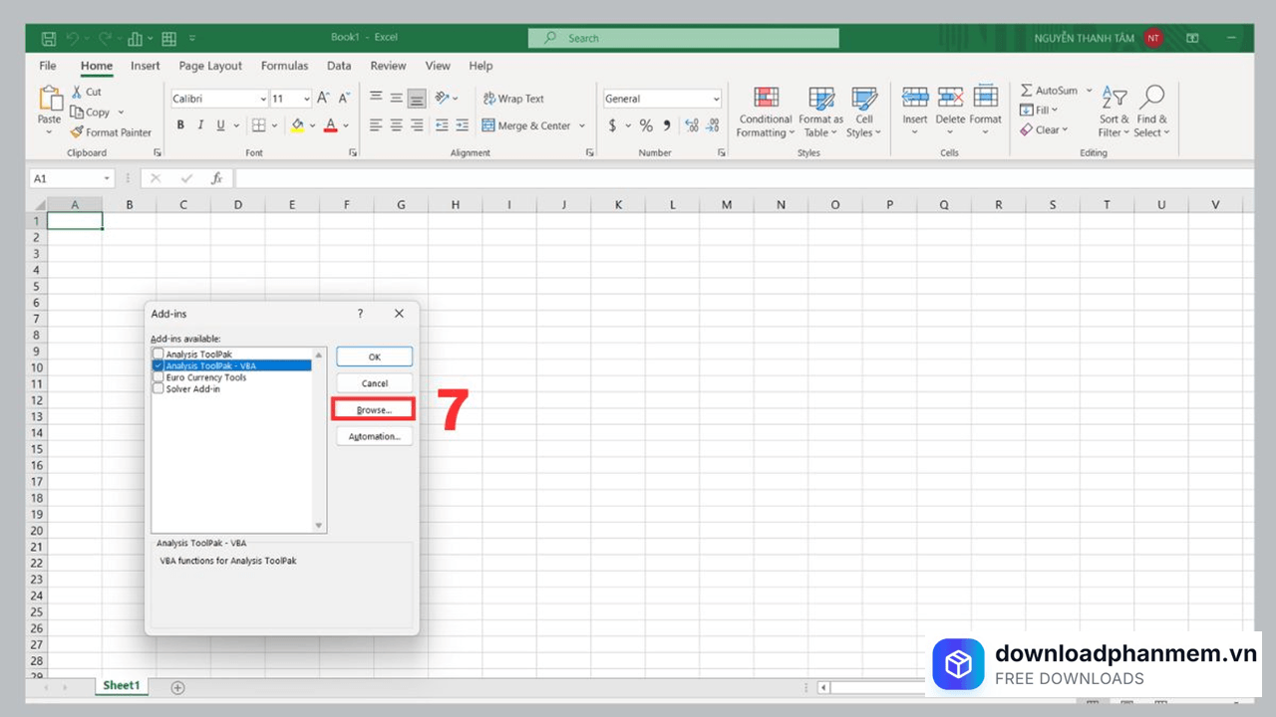Select the Format Painter tool
Image resolution: width=1276 pixels, height=717 pixels.
pos(111,132)
